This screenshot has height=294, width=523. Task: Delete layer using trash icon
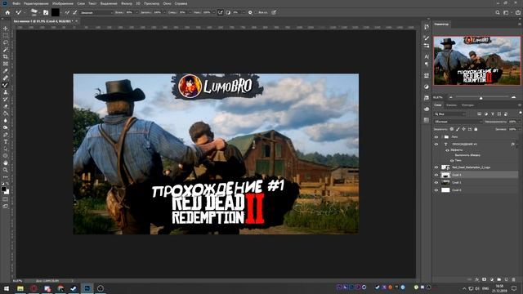(514, 279)
